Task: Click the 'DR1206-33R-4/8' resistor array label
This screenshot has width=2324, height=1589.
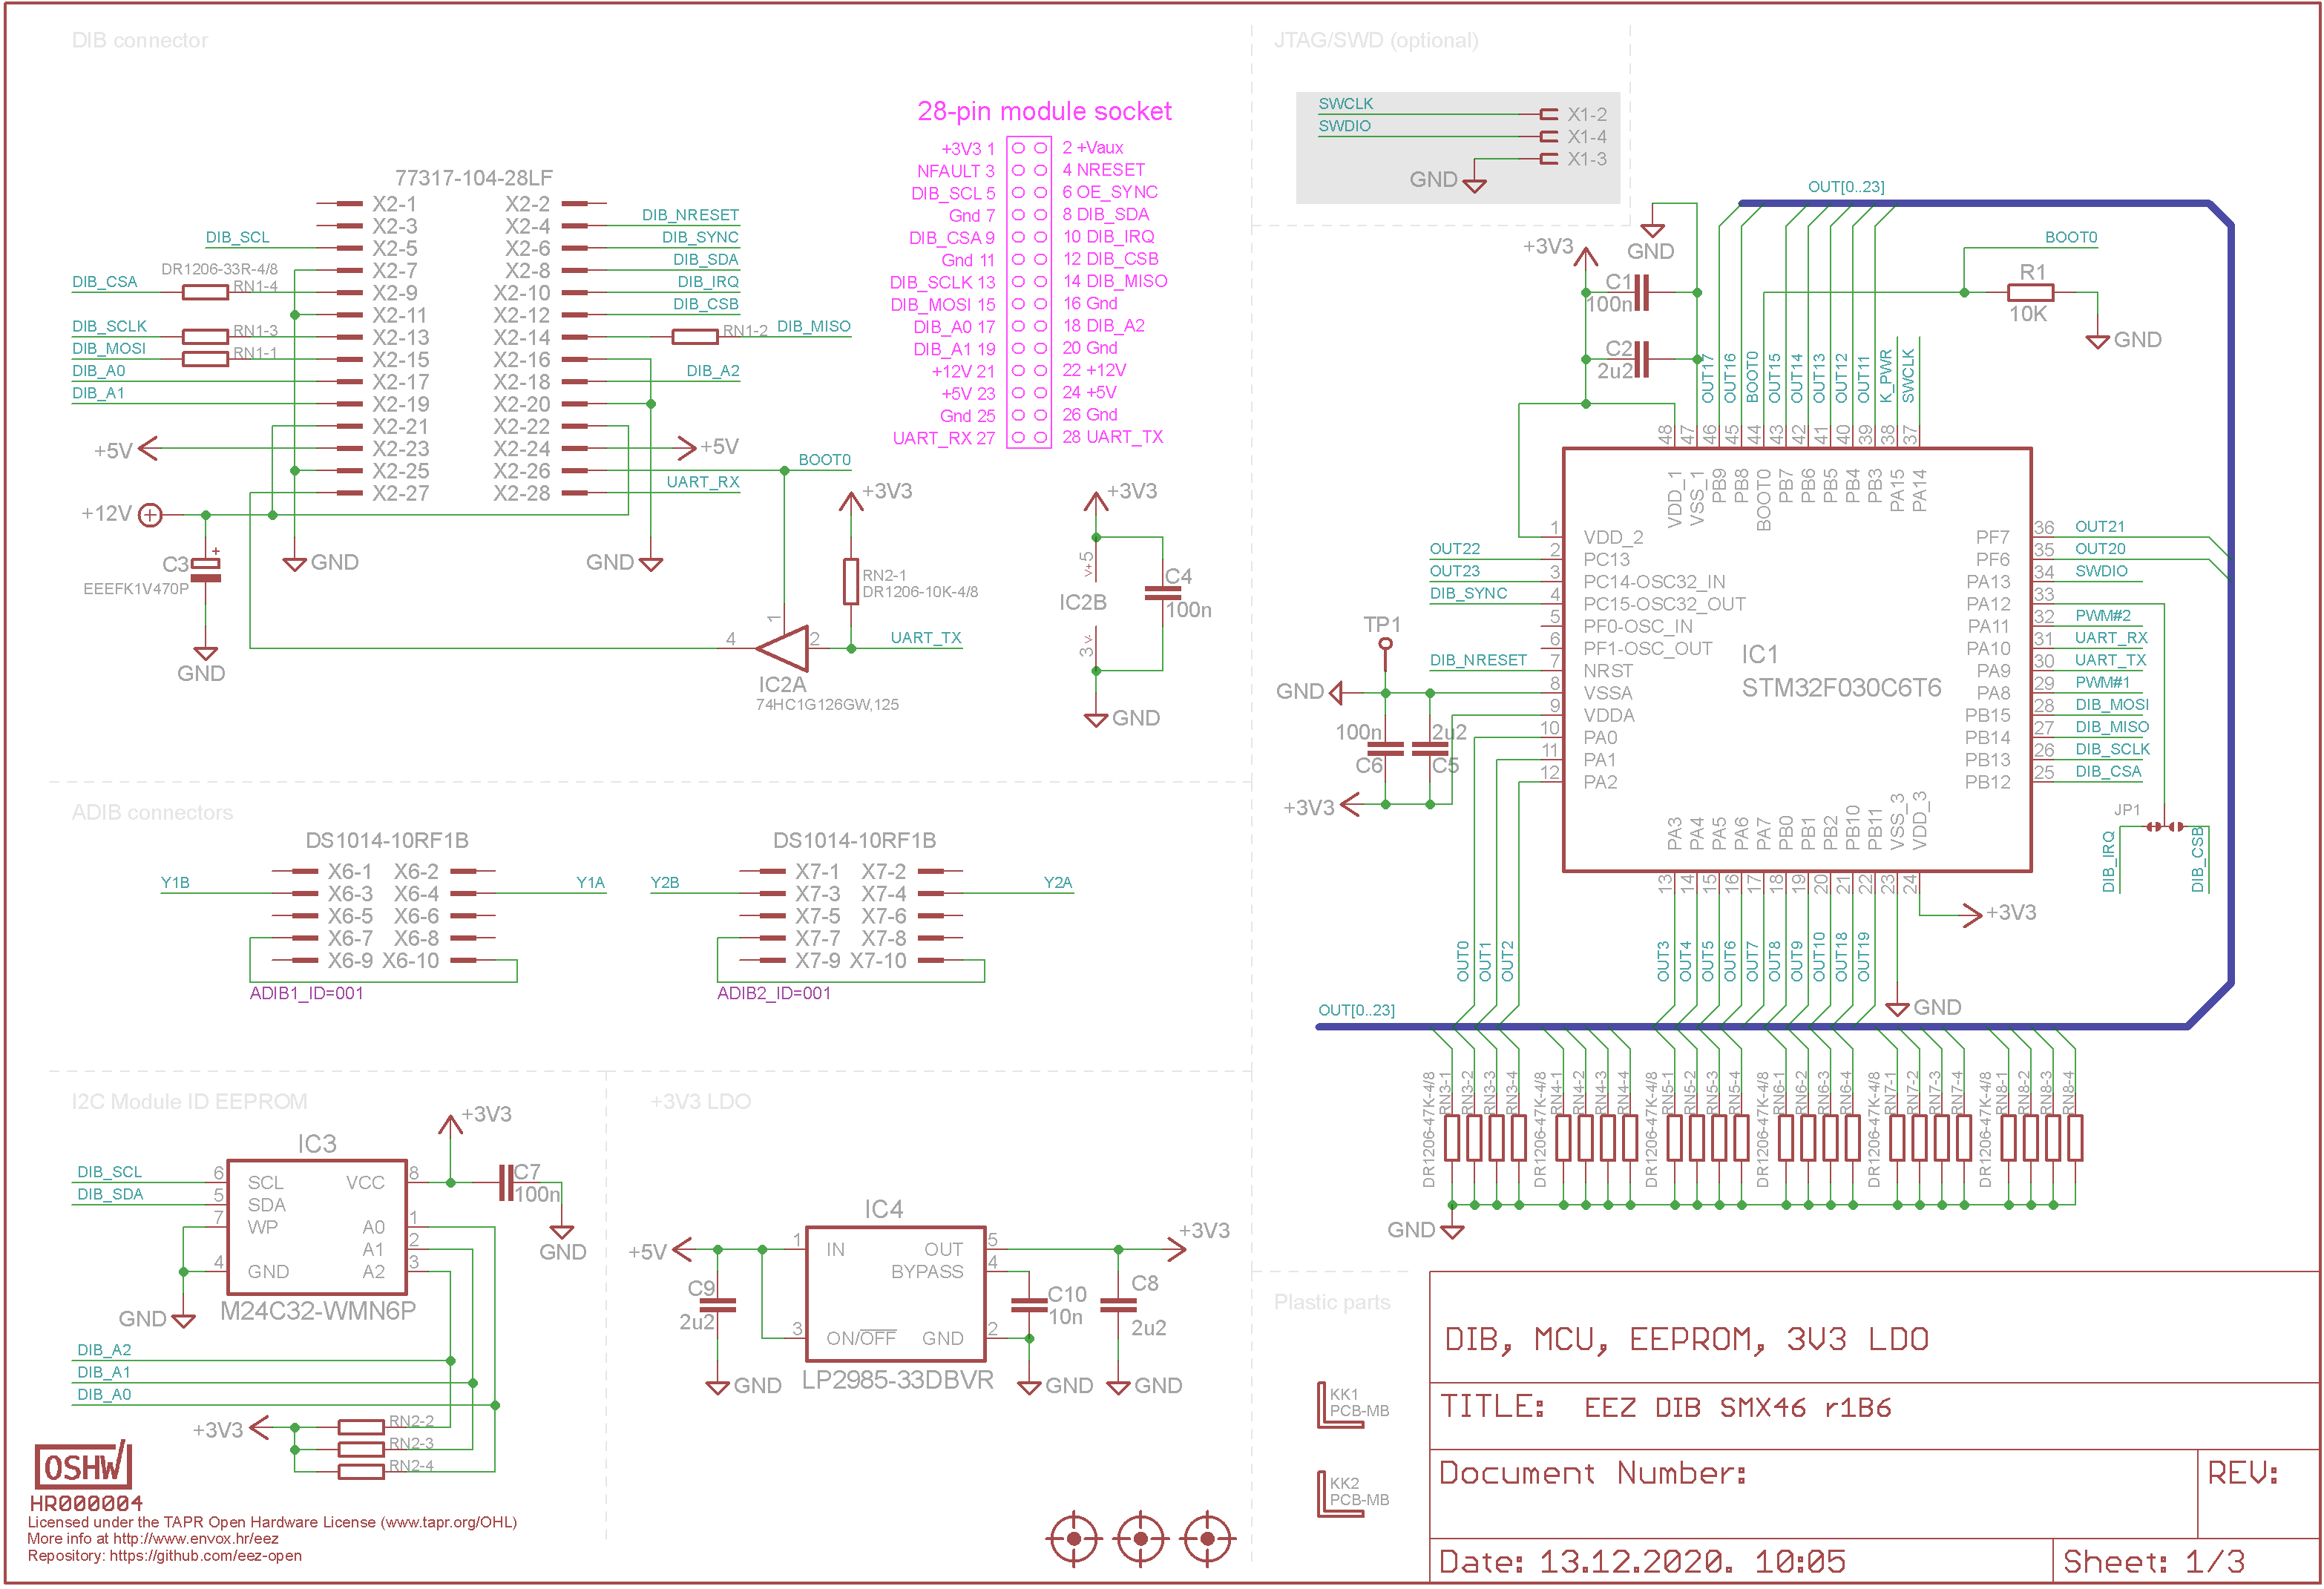Action: pyautogui.click(x=219, y=270)
